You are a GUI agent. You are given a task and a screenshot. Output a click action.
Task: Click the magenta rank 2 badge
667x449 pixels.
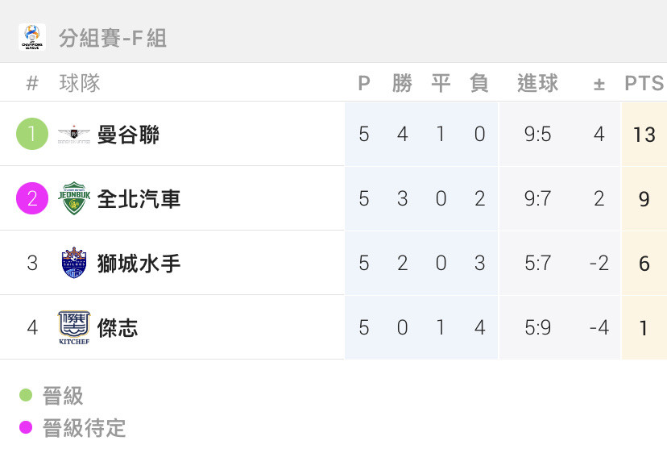click(x=32, y=198)
